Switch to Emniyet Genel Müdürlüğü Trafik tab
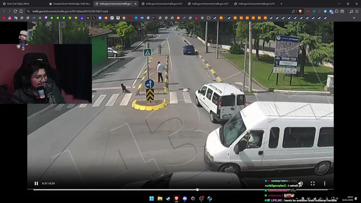 point(69,4)
